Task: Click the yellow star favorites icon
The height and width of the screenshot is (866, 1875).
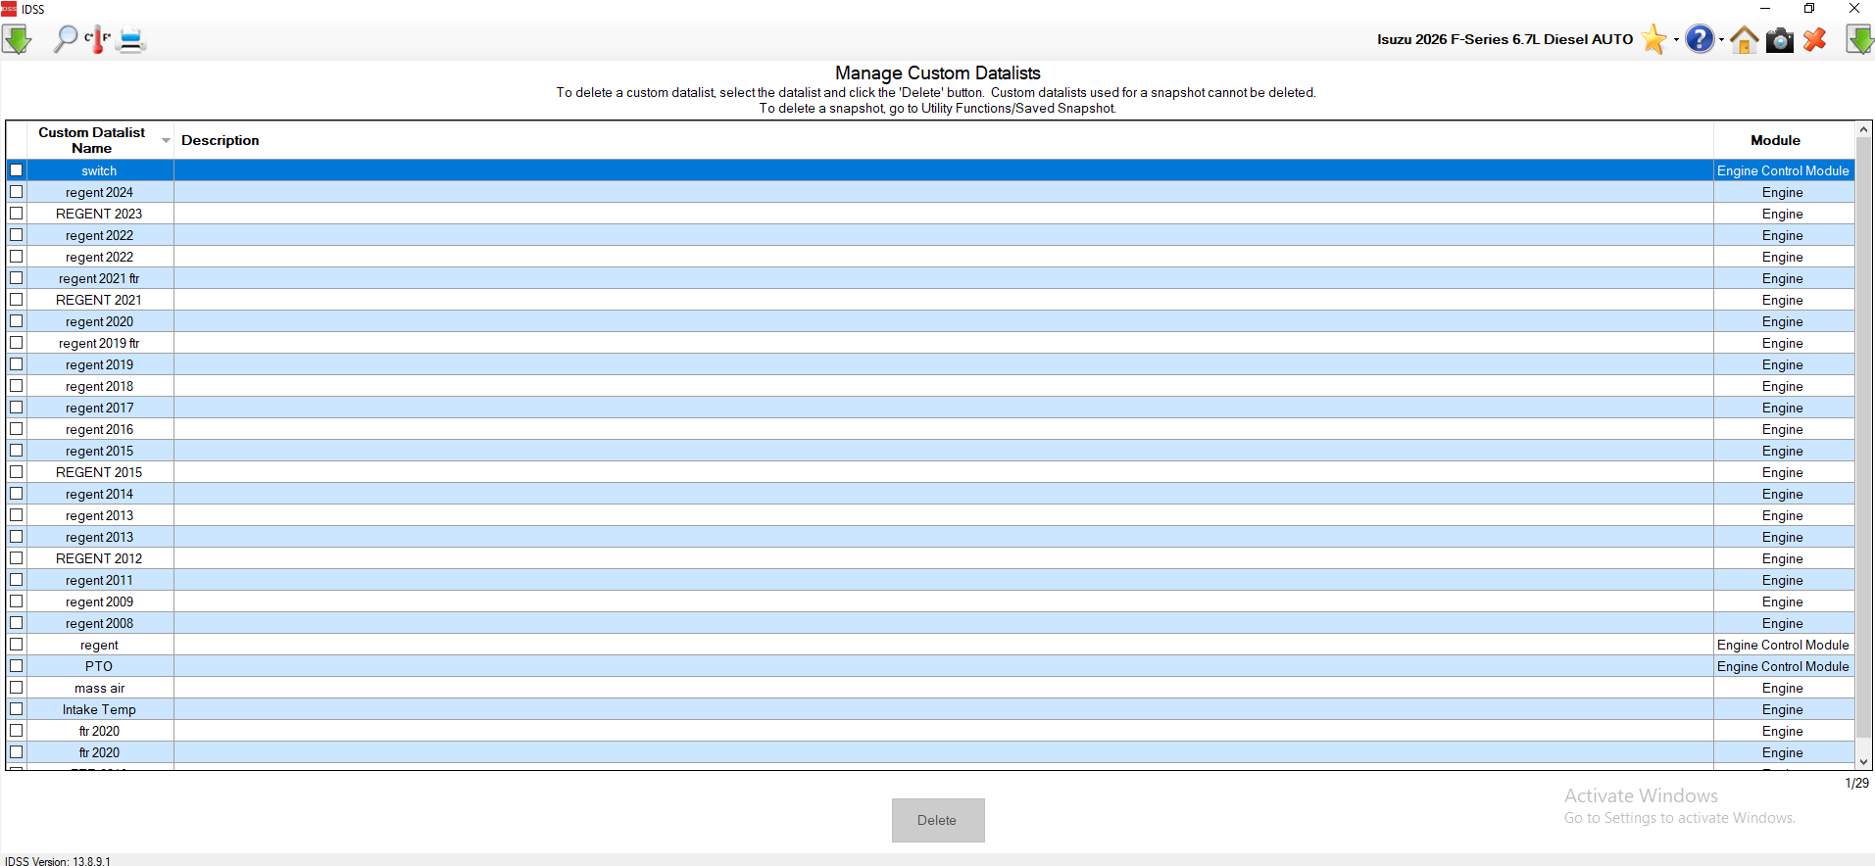Action: 1653,39
